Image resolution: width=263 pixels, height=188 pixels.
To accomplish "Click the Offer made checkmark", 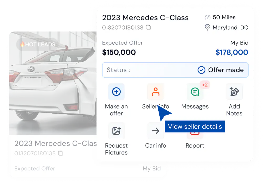I will coord(201,70).
